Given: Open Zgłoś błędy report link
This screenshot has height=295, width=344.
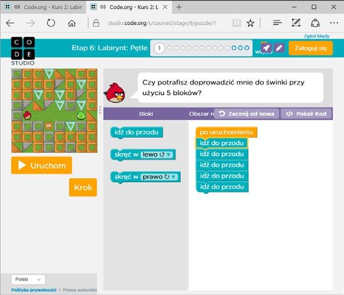Looking at the screenshot, I should 317,36.
